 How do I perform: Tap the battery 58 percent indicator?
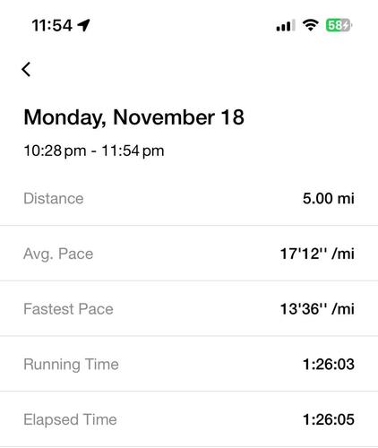[339, 25]
